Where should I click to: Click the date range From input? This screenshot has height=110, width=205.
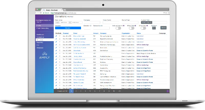coord(64,22)
